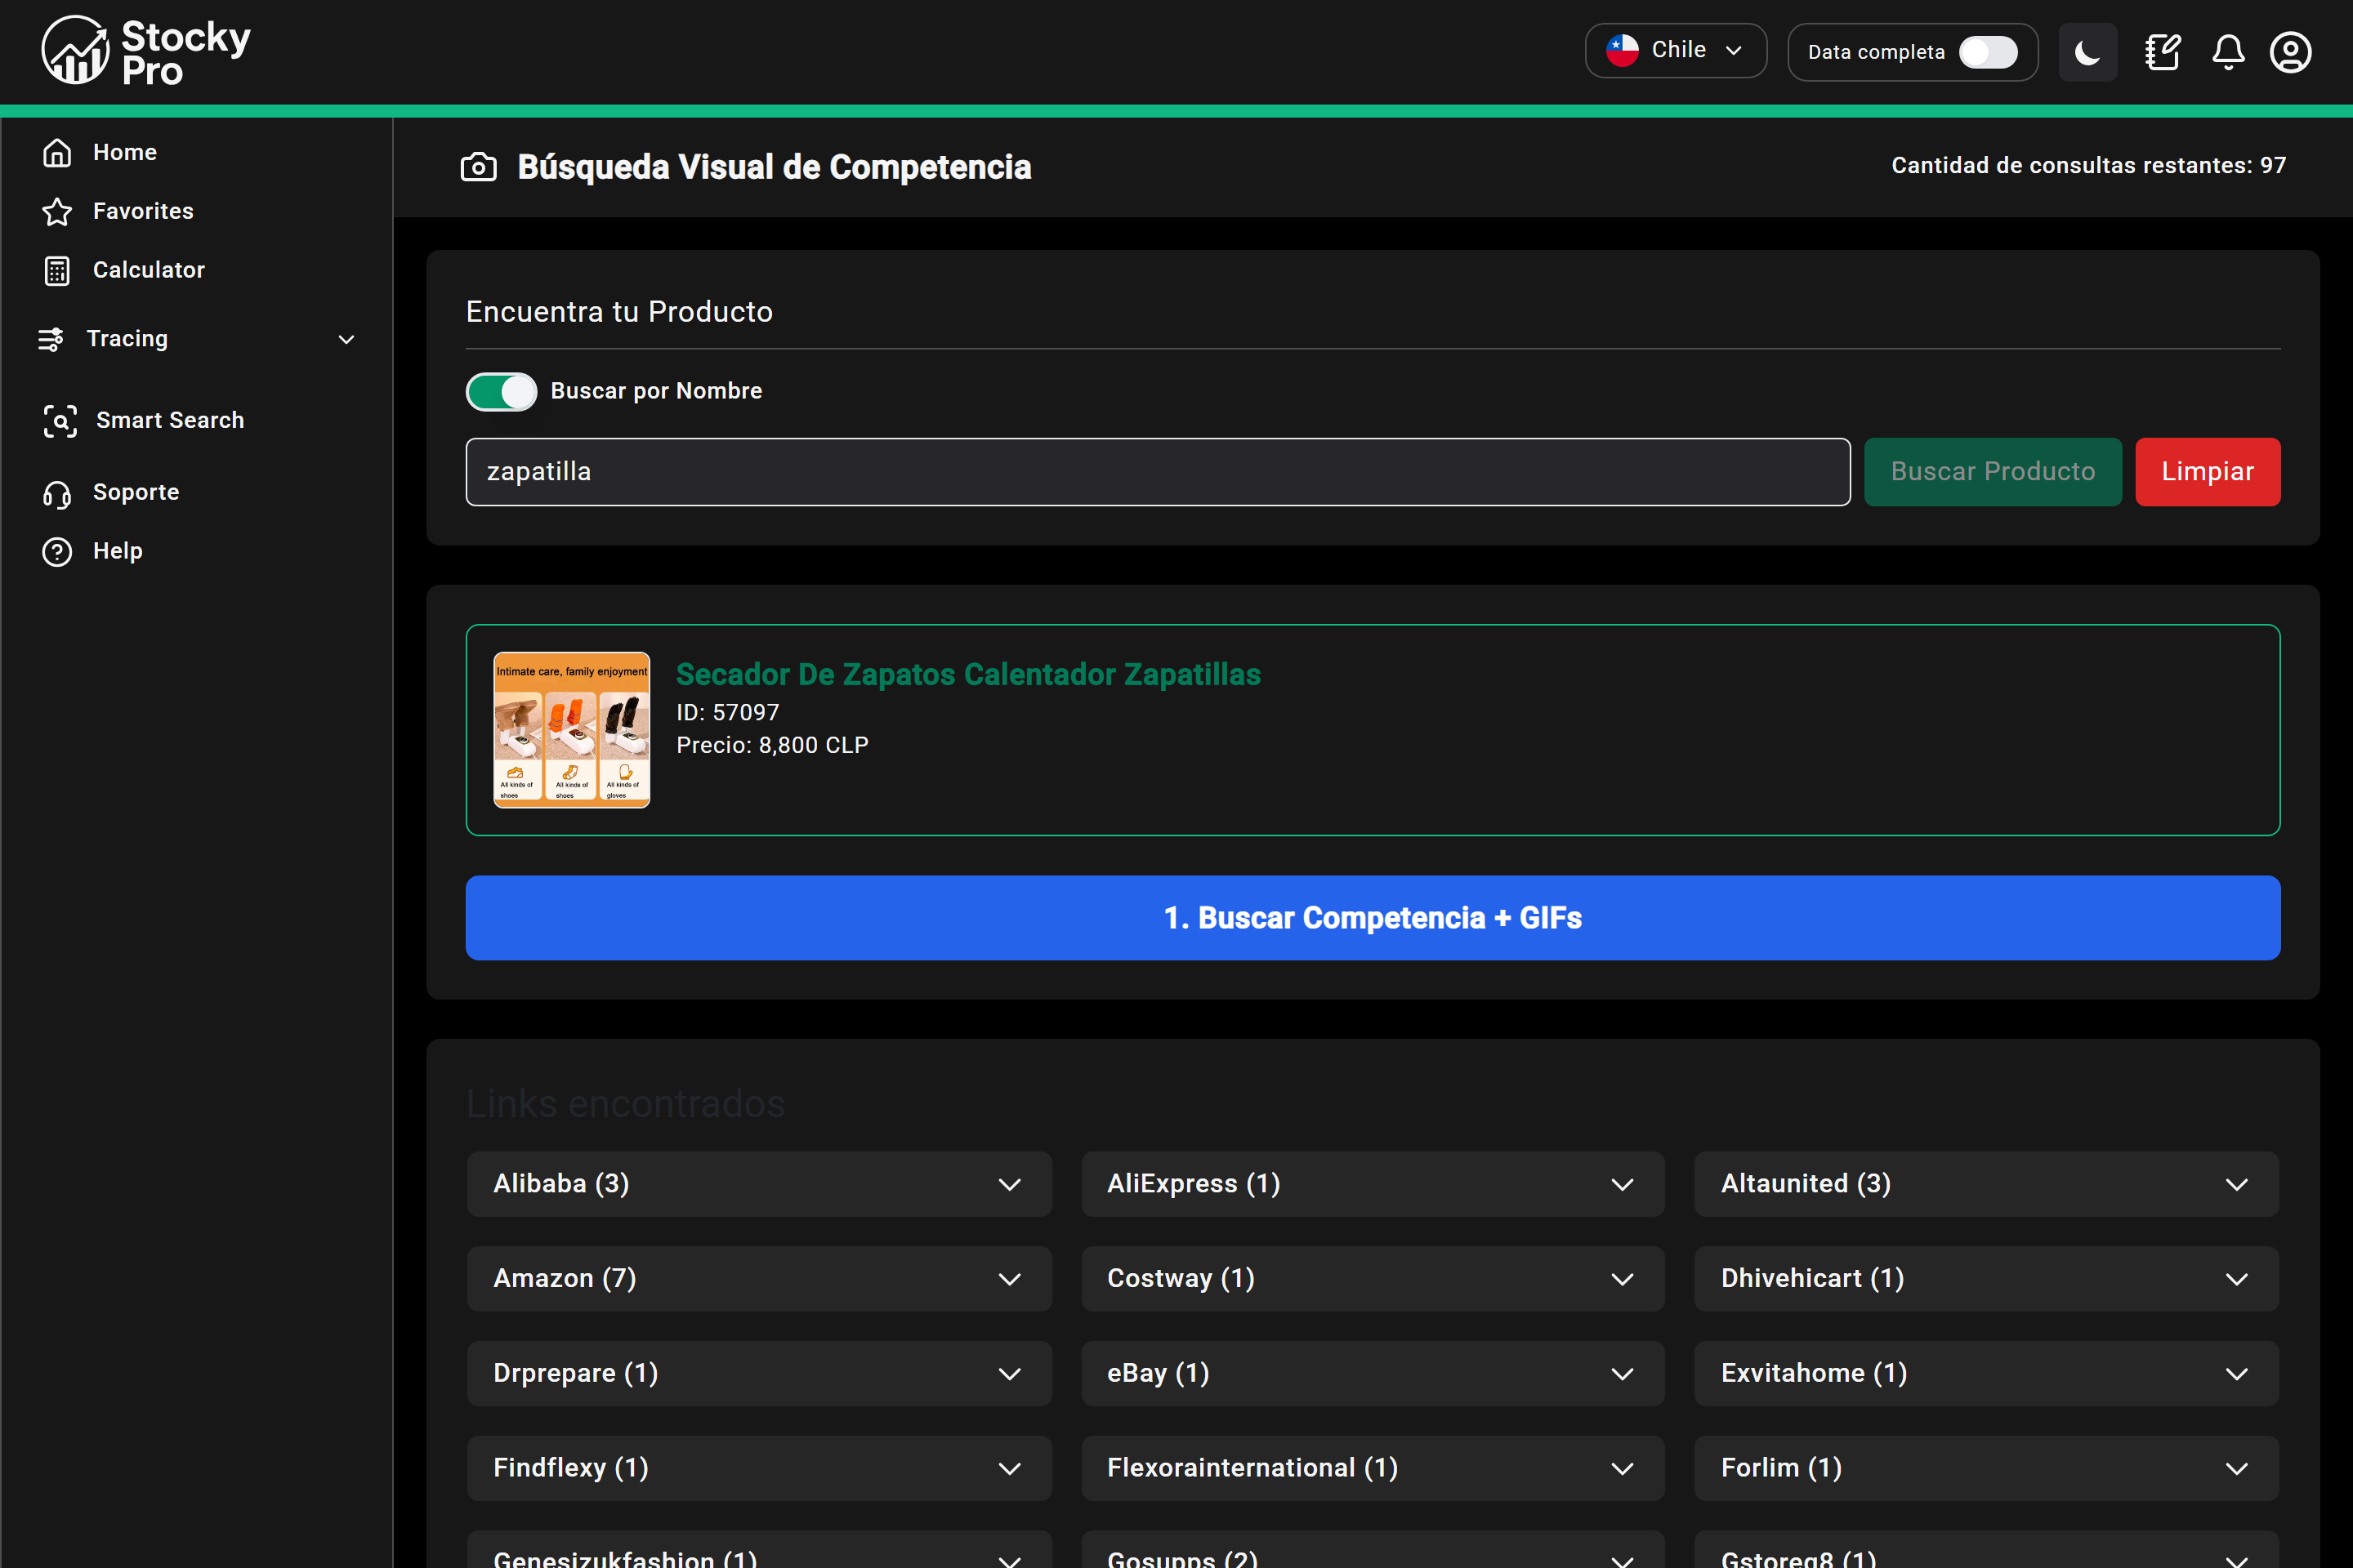Image resolution: width=2353 pixels, height=1568 pixels.
Task: Open Smart Search in sidebar
Action: [170, 420]
